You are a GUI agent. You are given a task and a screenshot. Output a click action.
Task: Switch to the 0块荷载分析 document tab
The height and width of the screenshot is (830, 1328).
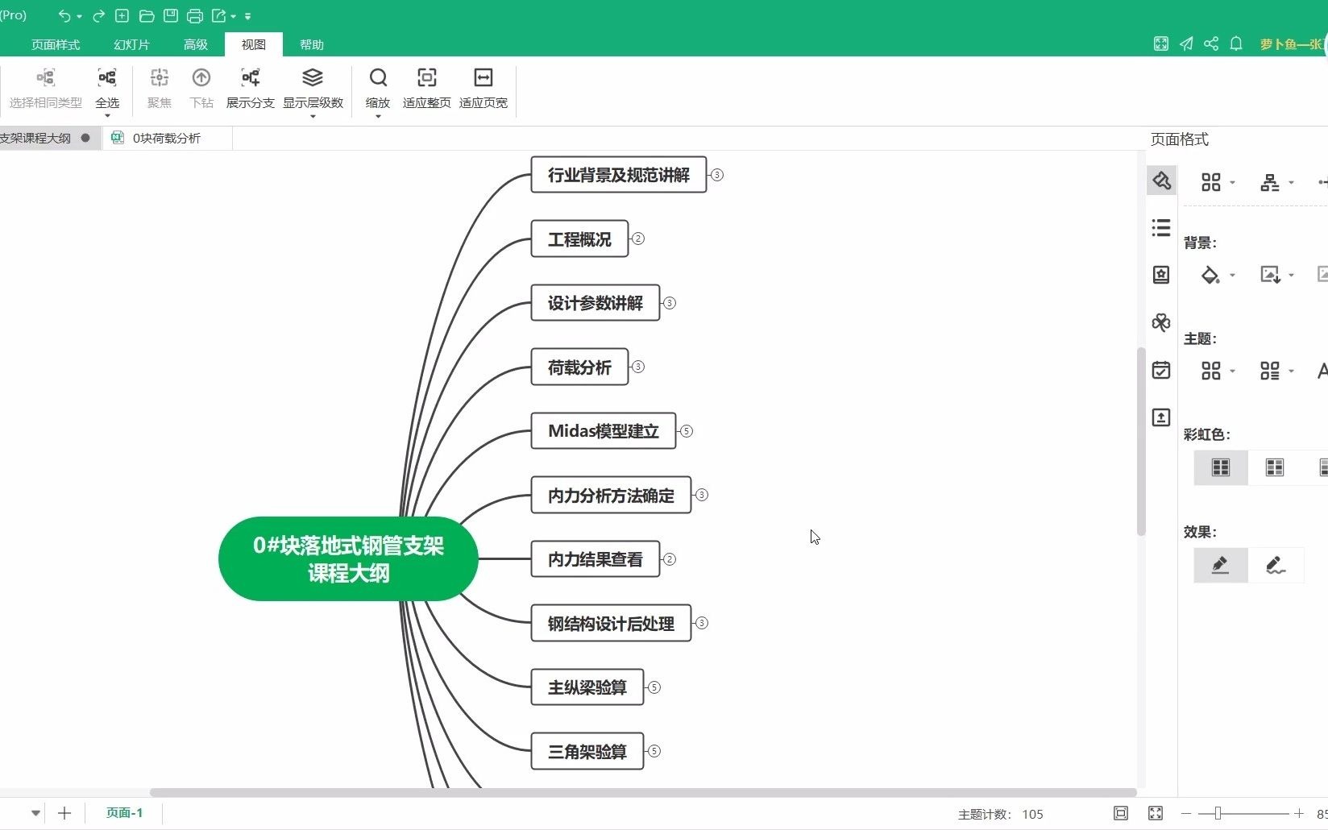coord(167,138)
